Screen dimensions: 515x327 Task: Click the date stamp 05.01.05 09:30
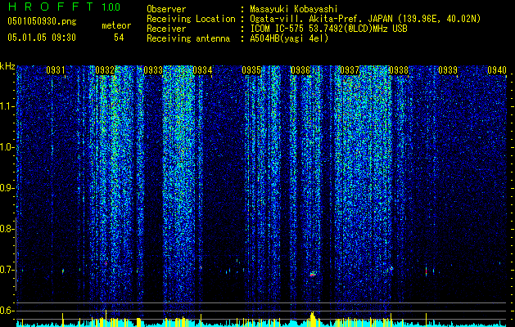click(x=42, y=38)
